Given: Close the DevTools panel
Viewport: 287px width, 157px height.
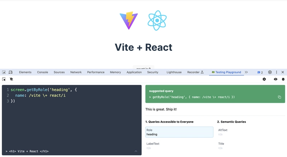Looking at the screenshot, I should coord(283,72).
